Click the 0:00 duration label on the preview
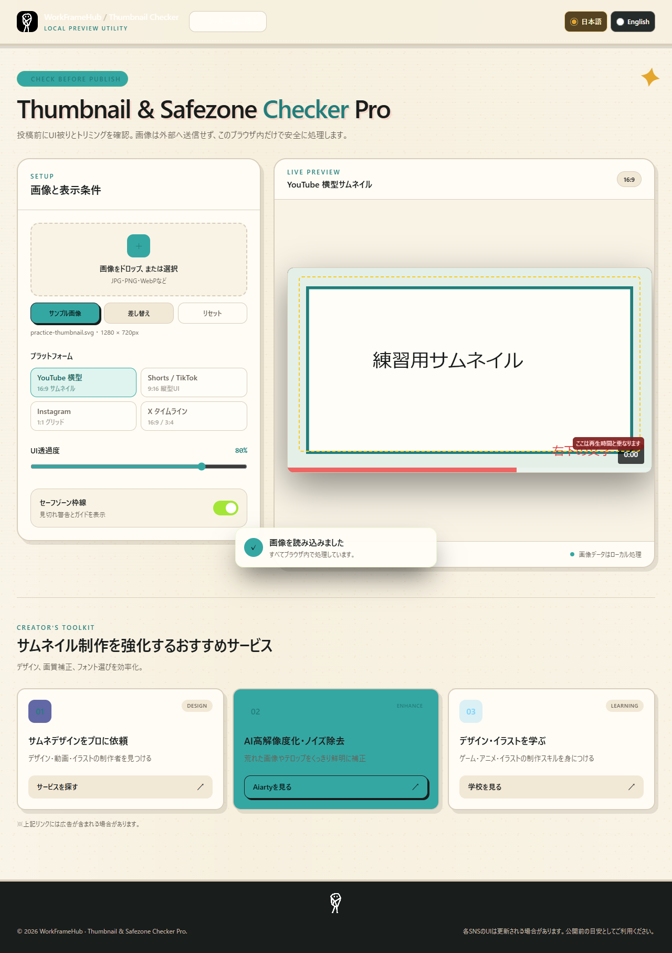Viewport: 672px width, 953px height. pyautogui.click(x=631, y=454)
